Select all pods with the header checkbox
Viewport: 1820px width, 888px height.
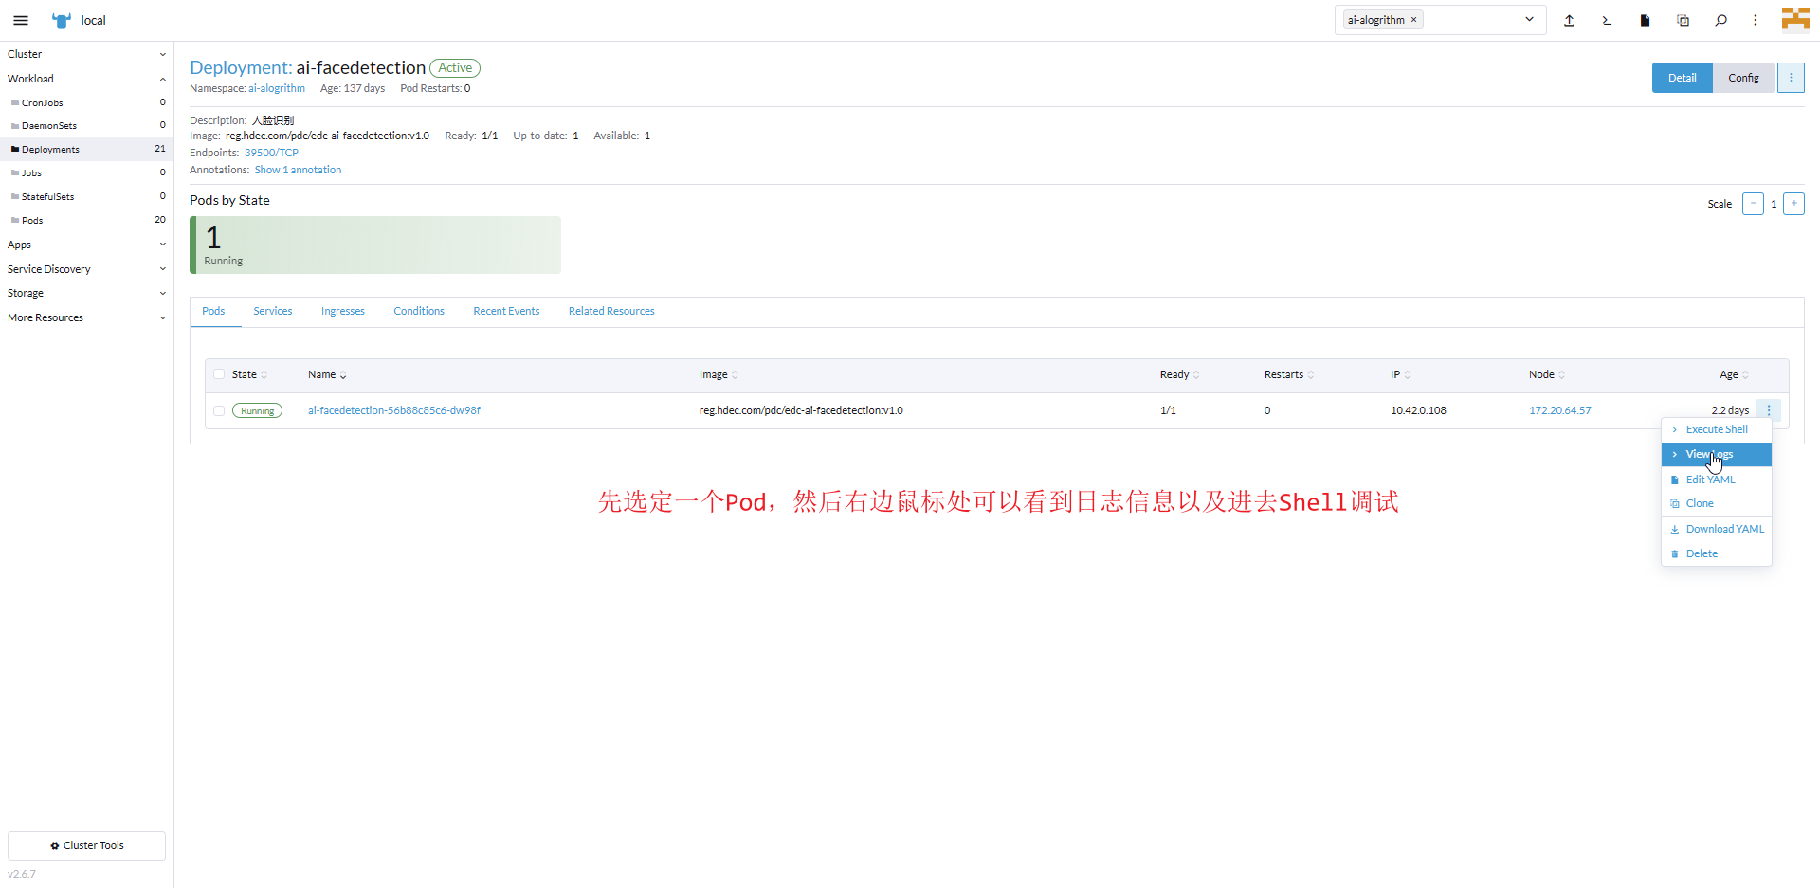point(219,374)
